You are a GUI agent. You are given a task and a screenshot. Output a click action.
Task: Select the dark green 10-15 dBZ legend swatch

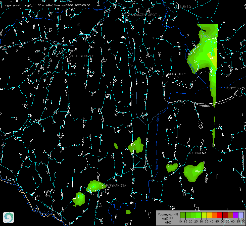[183, 215]
